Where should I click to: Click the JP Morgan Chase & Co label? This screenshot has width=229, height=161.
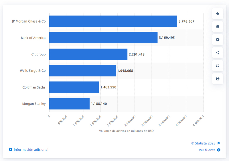(x=29, y=21)
